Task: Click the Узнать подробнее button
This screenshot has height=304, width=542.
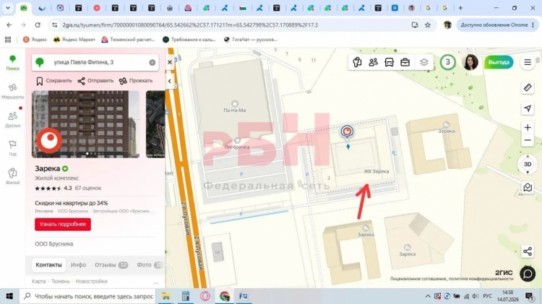Action: [x=63, y=224]
